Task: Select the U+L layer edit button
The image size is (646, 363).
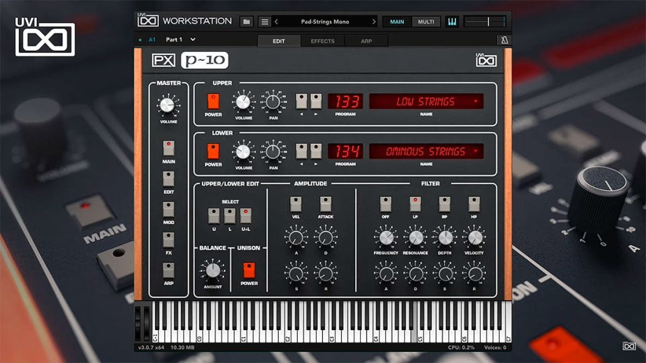Action: coord(246,216)
